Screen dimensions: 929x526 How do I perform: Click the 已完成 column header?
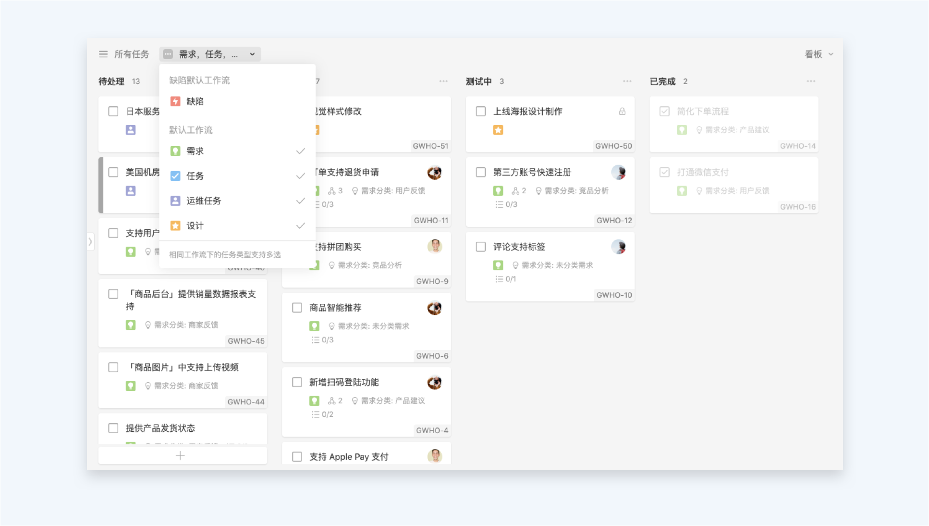(x=663, y=81)
